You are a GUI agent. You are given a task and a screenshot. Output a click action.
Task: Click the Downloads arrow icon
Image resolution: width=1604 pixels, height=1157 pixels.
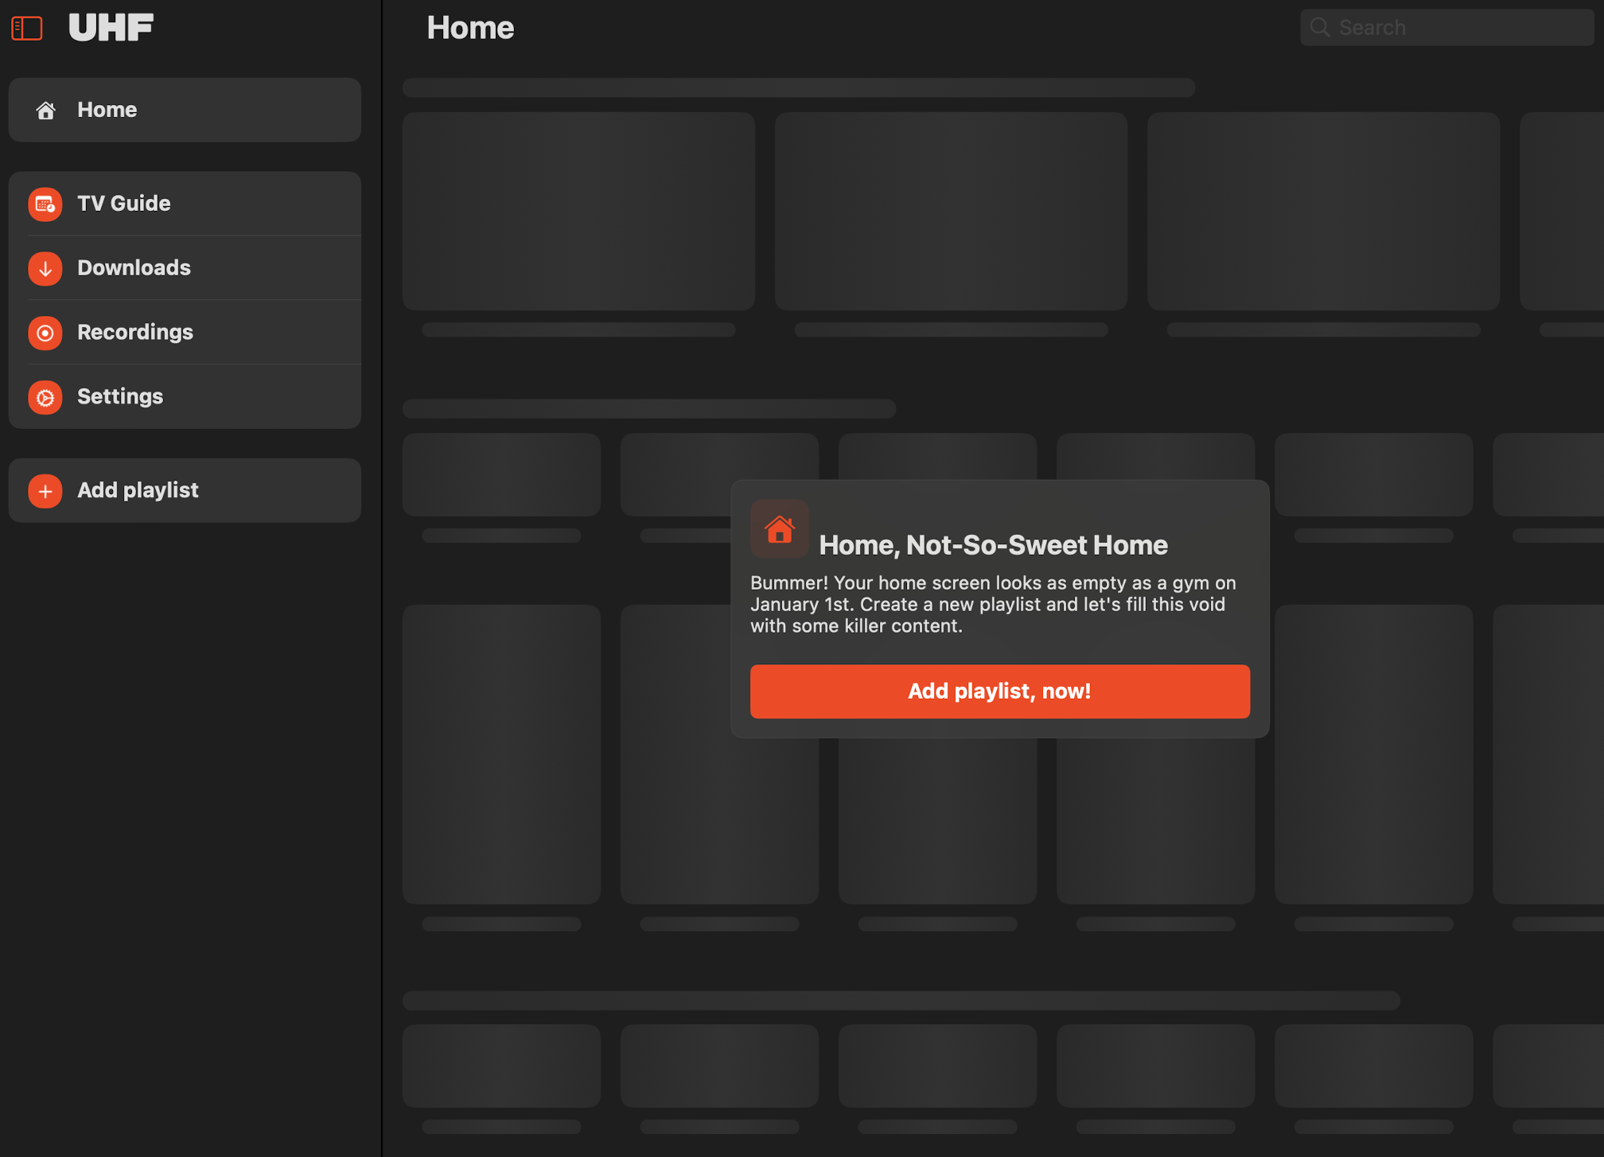pyautogui.click(x=45, y=269)
